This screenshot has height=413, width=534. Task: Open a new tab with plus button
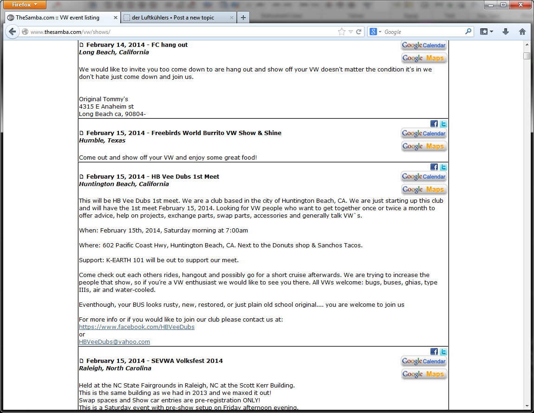(243, 18)
